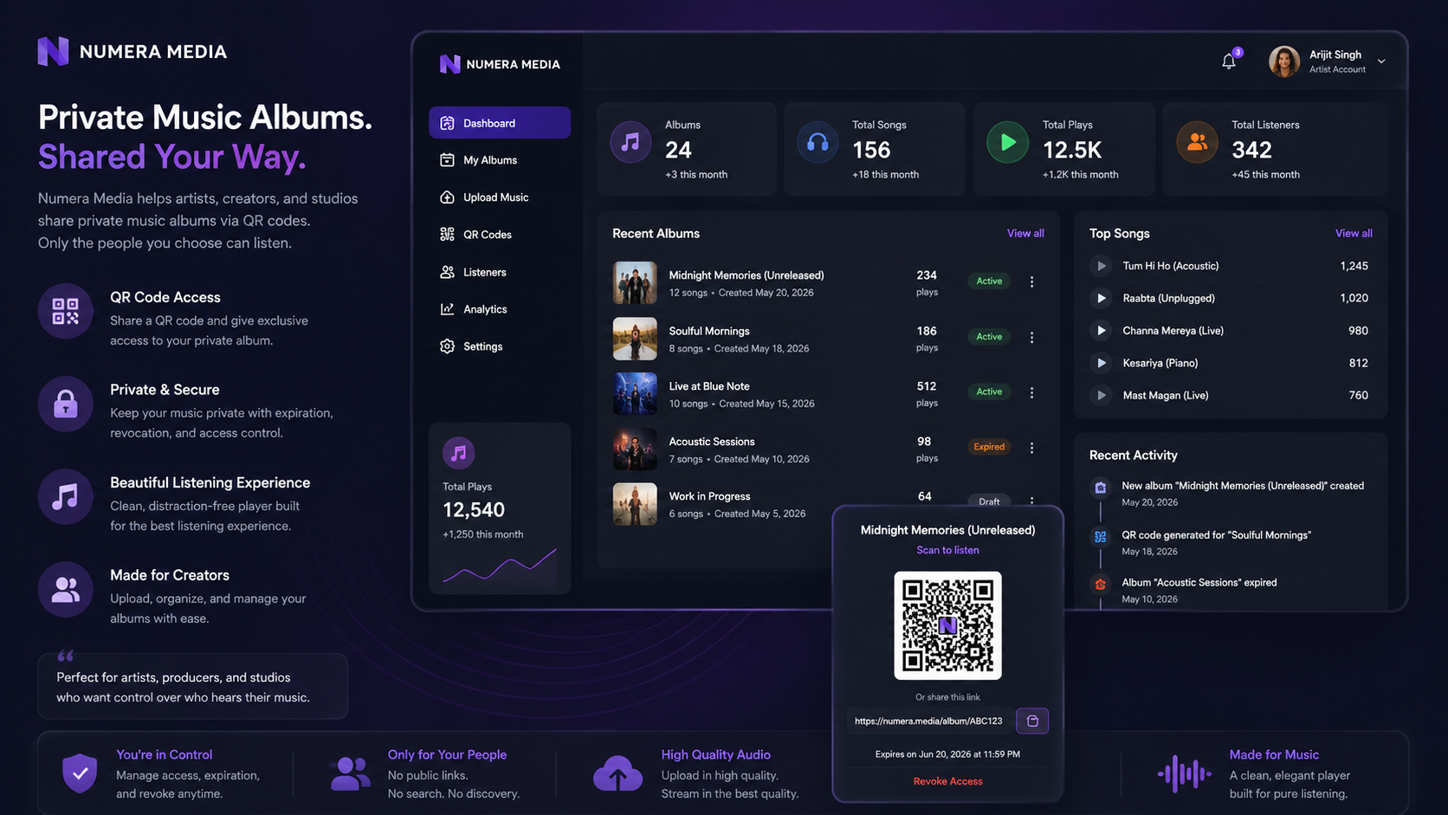This screenshot has height=815, width=1448.
Task: Open more options for Midnight Memories album
Action: [1031, 281]
